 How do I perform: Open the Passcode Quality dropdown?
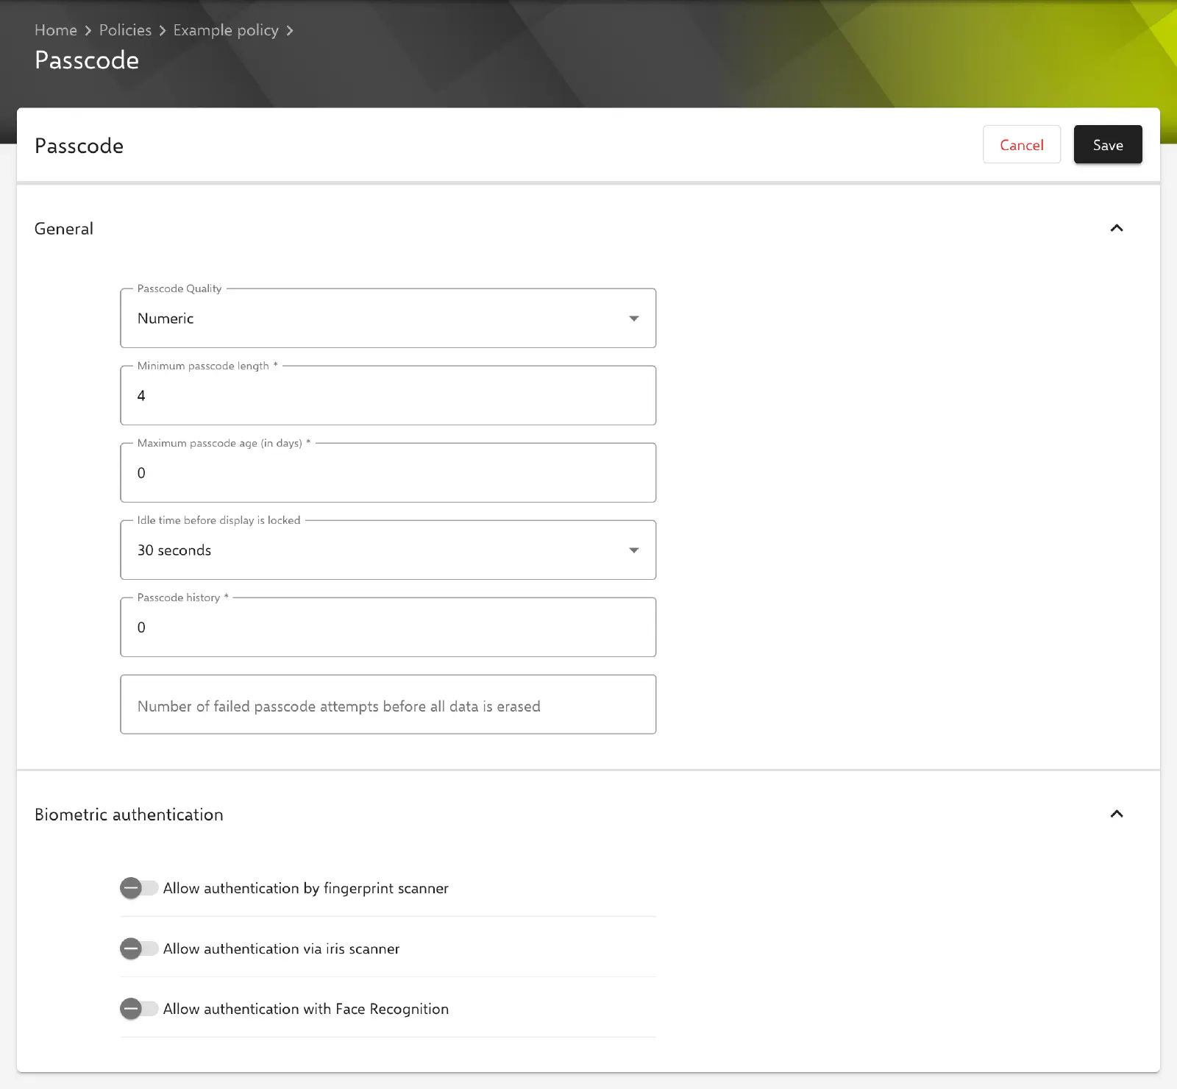[388, 318]
